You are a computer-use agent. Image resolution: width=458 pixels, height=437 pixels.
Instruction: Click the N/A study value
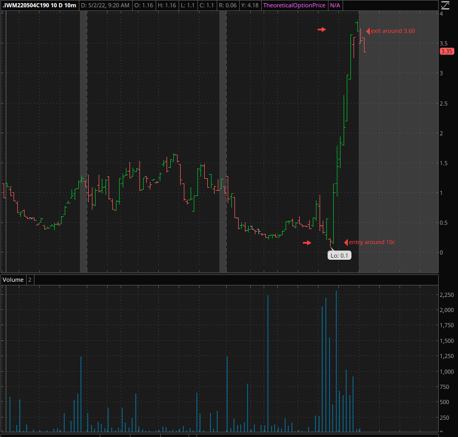click(335, 5)
